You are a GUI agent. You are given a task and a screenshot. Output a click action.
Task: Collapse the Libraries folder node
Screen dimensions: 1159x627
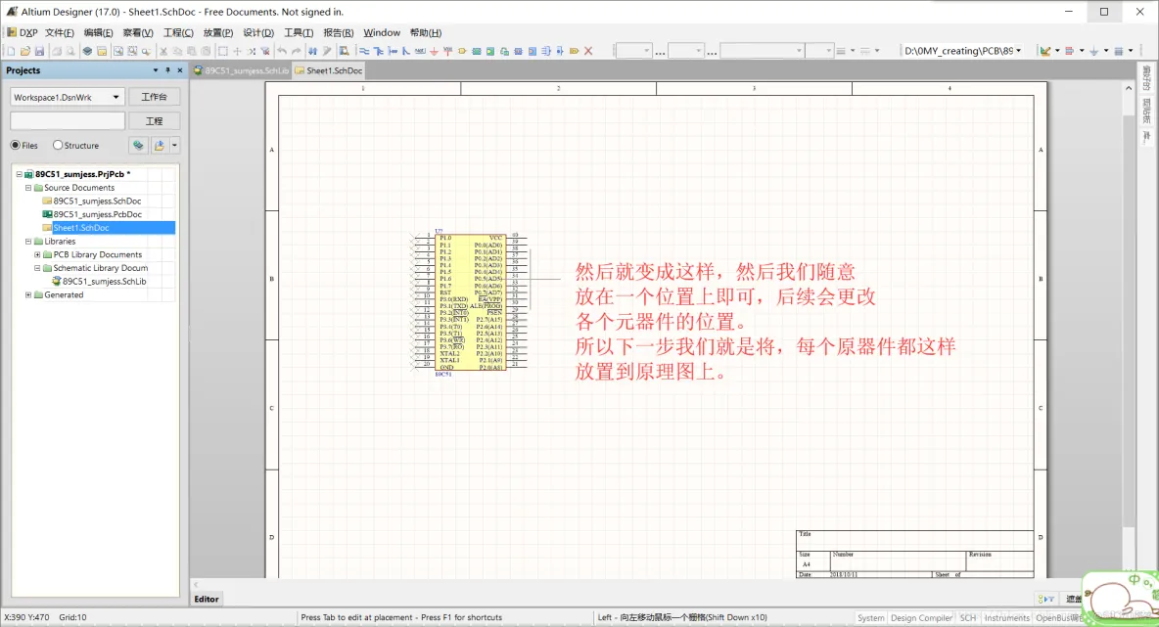[28, 242]
